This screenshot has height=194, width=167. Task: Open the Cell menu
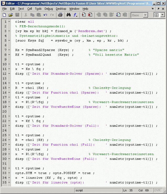(x=30, y=9)
